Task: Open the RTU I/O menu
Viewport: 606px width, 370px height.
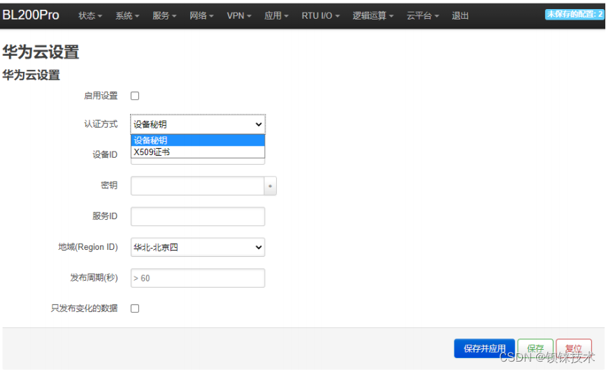Action: coord(320,16)
